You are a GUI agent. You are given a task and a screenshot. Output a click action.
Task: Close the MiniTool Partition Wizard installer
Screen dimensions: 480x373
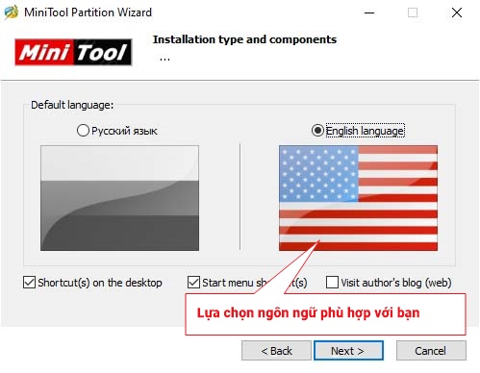pos(457,12)
